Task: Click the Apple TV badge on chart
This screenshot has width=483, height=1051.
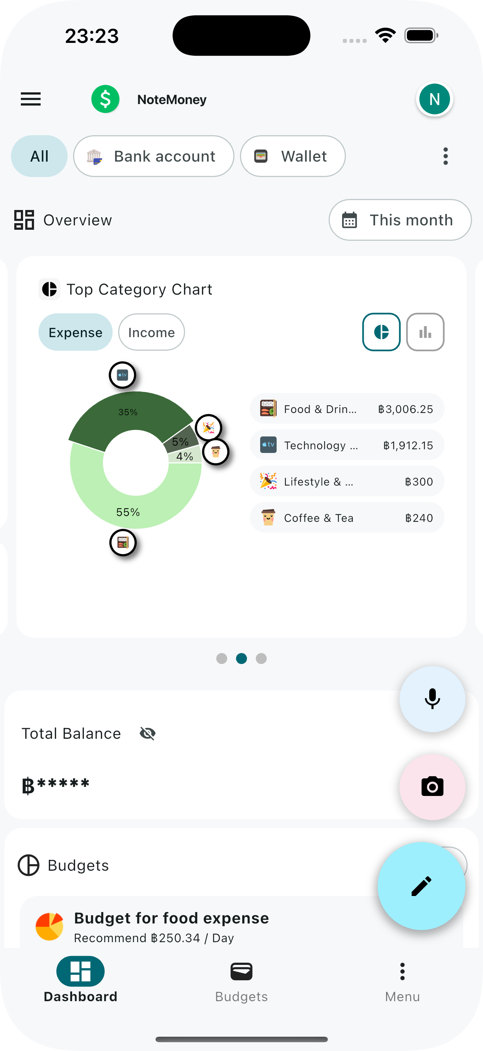Action: 122,375
